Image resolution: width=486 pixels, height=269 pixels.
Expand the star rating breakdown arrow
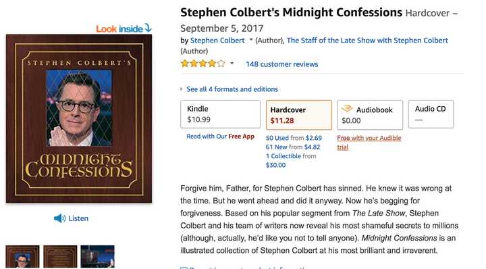click(232, 64)
